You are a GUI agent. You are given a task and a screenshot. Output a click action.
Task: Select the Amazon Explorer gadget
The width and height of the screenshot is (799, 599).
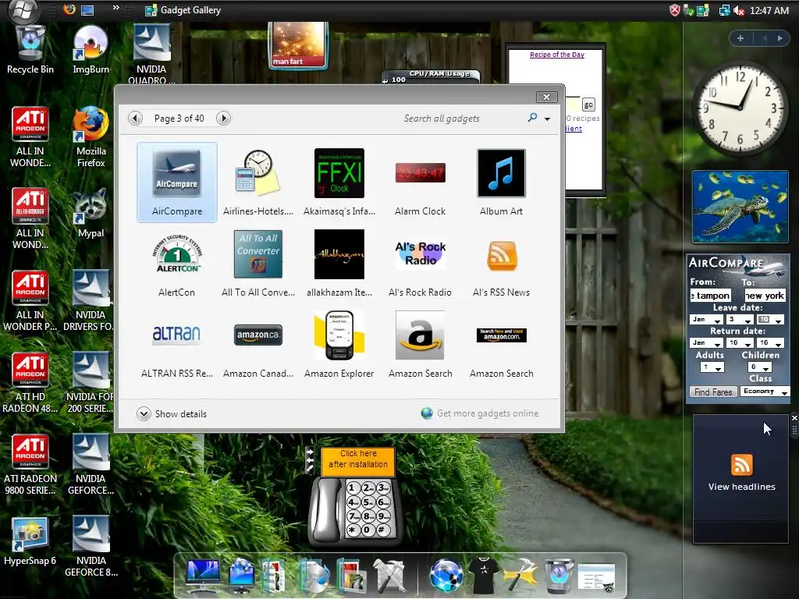click(339, 344)
